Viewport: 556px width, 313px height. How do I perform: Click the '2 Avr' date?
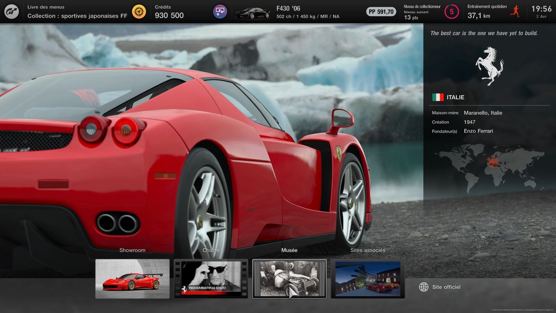pos(541,17)
